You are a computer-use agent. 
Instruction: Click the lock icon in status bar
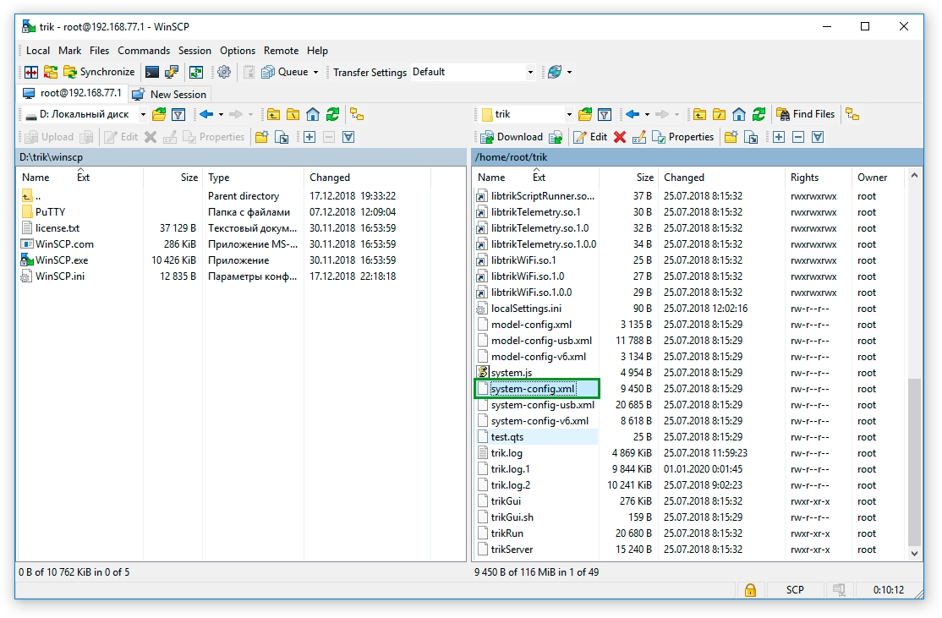click(750, 590)
